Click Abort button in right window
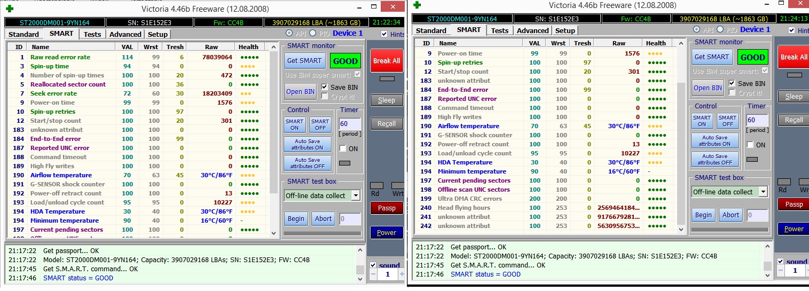This screenshot has height=291, width=809. coord(731,215)
